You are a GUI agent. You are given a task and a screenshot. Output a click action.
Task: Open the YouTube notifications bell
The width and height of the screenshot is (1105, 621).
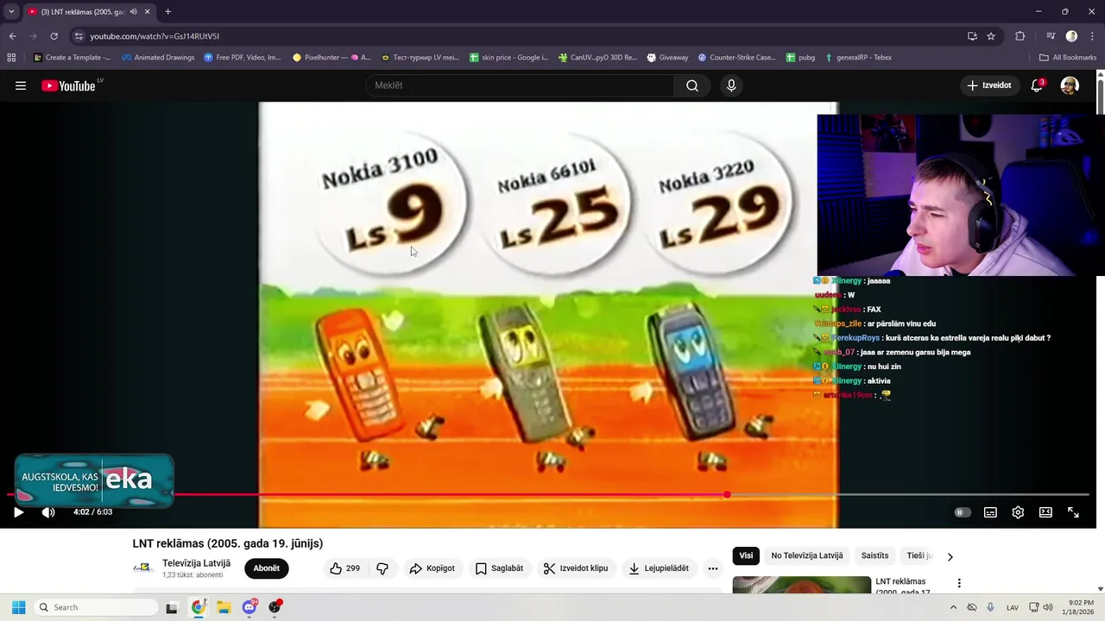coord(1037,85)
